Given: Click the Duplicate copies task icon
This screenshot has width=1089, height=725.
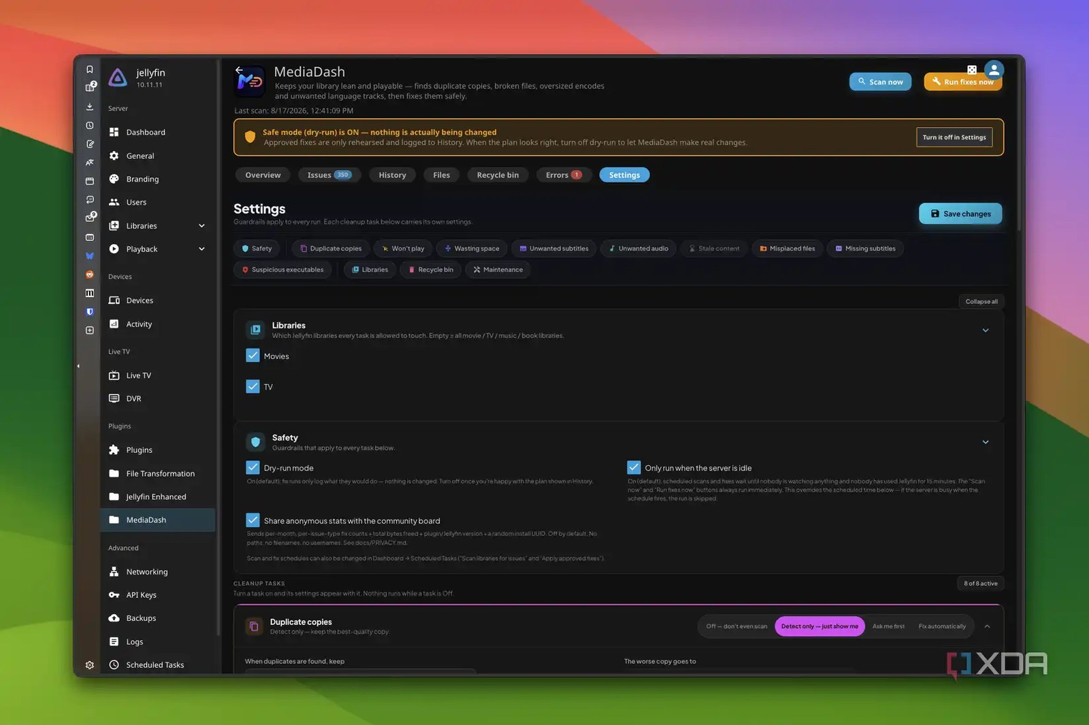Looking at the screenshot, I should point(254,626).
